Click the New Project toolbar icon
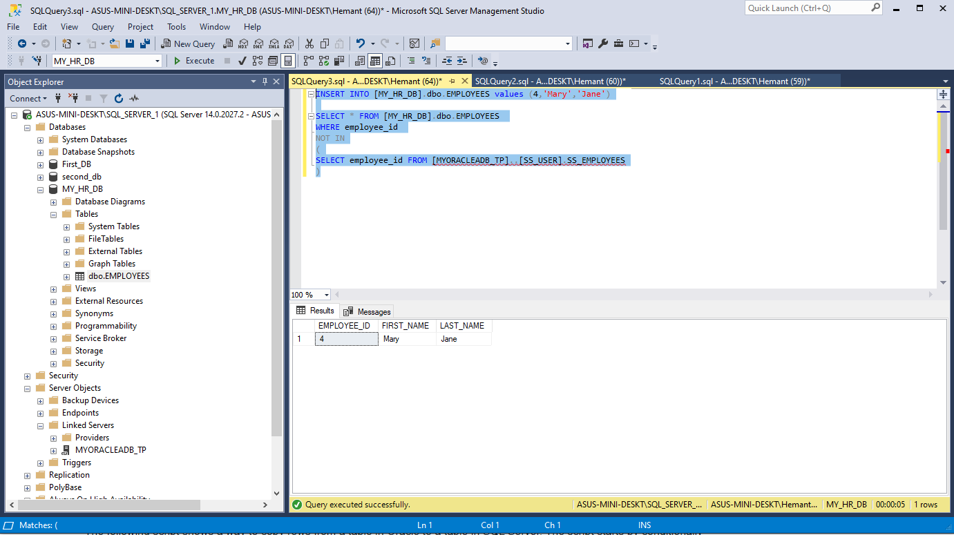 (66, 43)
